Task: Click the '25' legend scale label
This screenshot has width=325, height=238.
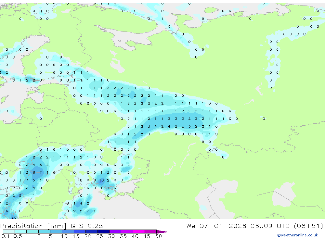Action: coord(99,236)
